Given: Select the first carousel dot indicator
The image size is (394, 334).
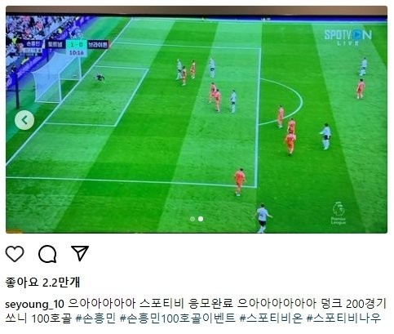Looking at the screenshot, I should [x=193, y=219].
